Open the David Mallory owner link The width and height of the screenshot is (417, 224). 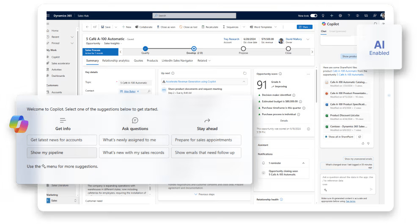click(x=294, y=39)
